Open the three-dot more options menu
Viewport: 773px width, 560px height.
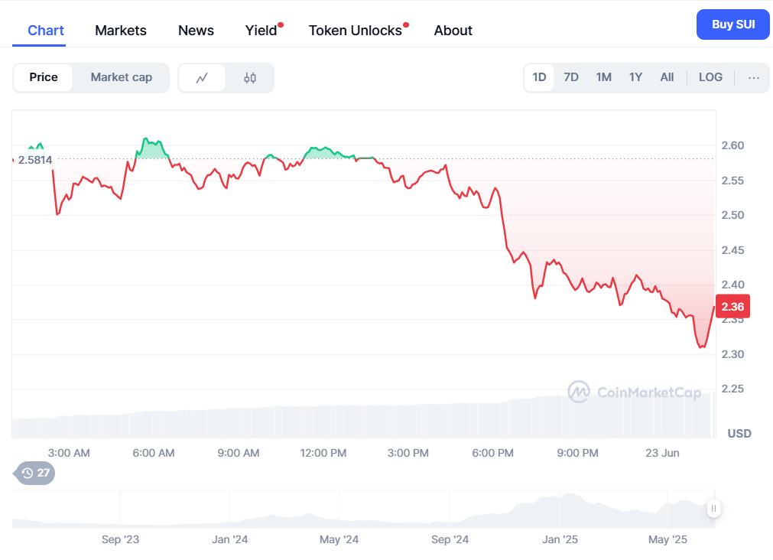tap(753, 77)
